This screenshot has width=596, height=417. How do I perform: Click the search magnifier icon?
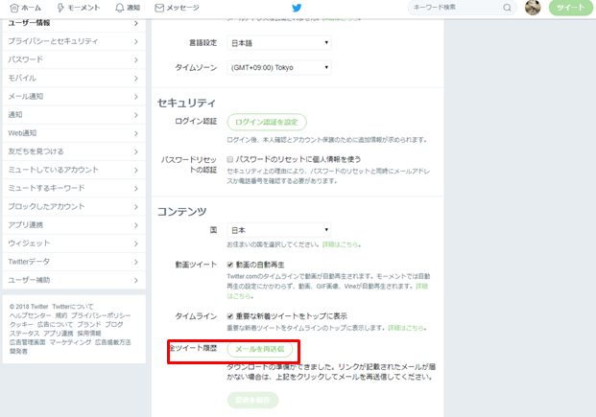[x=507, y=8]
